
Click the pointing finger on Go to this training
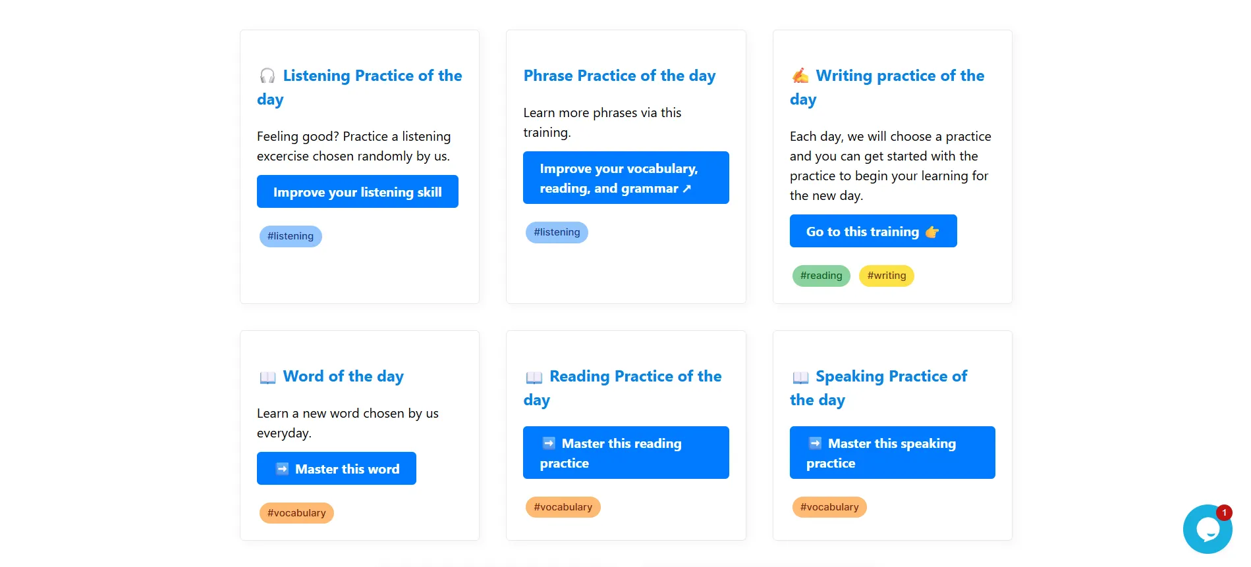coord(931,231)
